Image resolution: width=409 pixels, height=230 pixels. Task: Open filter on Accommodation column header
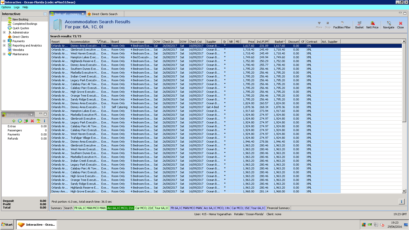click(98, 42)
